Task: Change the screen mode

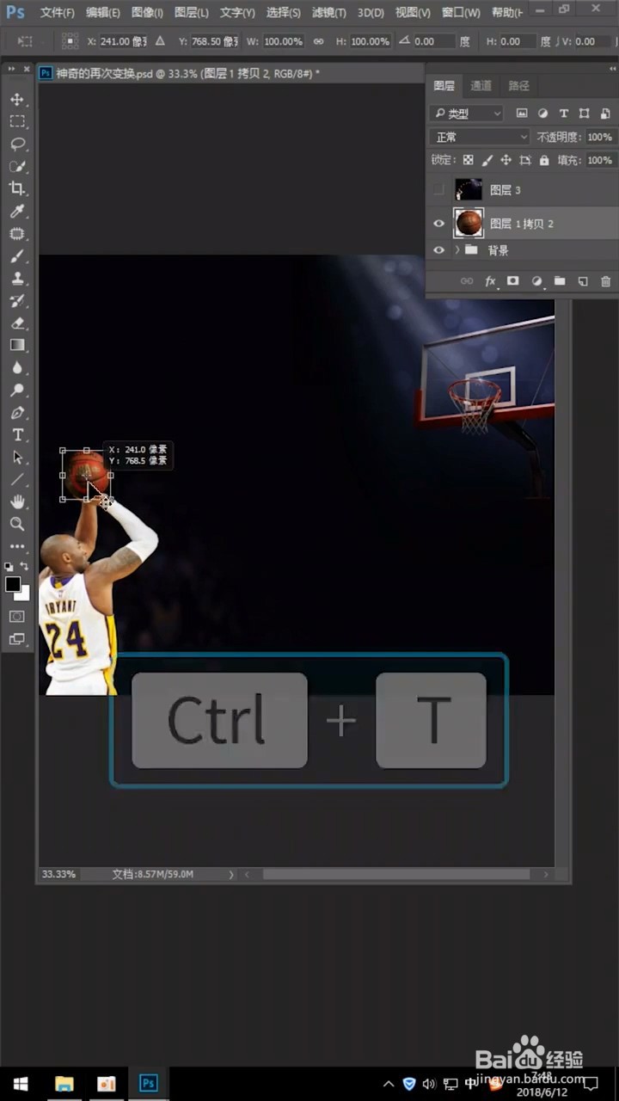Action: click(17, 639)
